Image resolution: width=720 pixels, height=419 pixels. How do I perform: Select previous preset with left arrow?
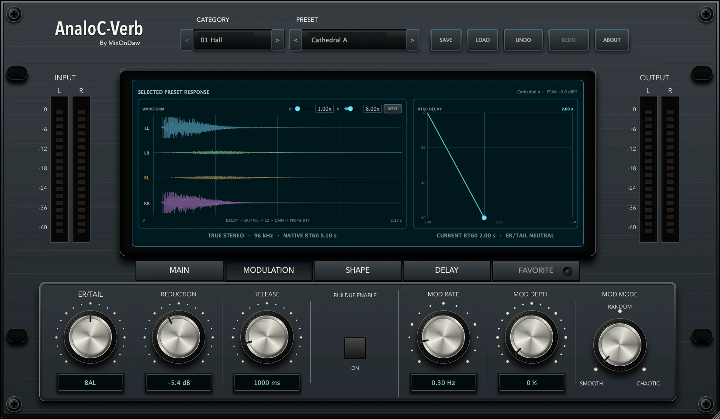click(x=296, y=40)
